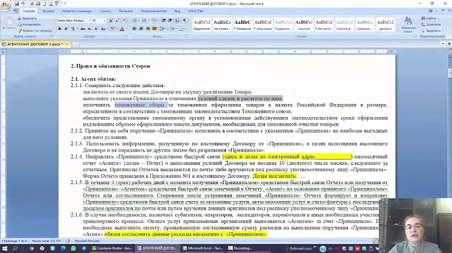Open the Times New Roman font dropdown
Viewport: 452px width, 253px height.
click(88, 20)
